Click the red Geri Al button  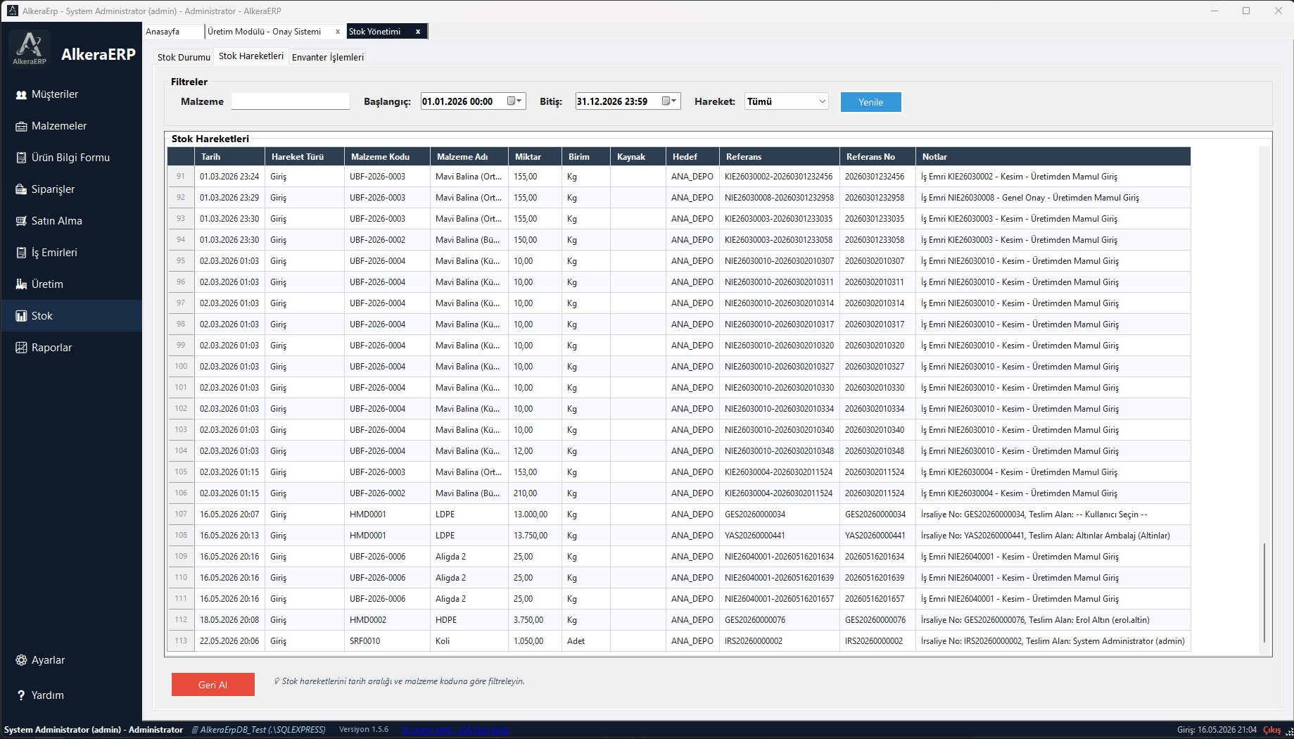[213, 685]
